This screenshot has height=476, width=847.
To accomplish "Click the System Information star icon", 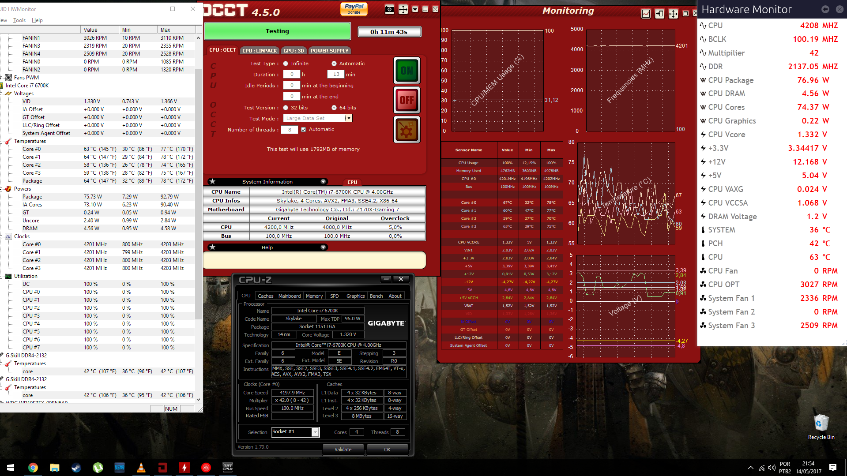I will point(212,181).
